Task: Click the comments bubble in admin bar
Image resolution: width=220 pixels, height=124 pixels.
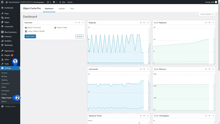Action: [x=54, y=2]
